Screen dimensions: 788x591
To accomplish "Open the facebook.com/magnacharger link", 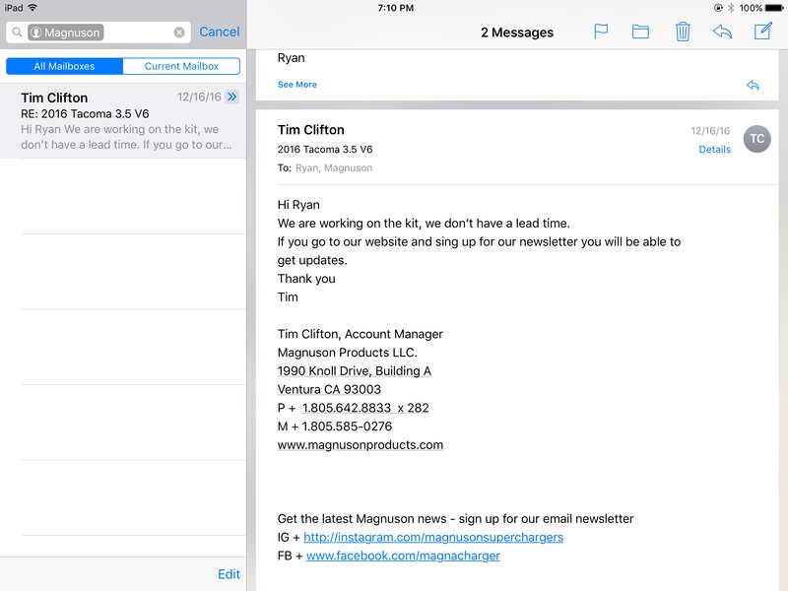I will 403,556.
